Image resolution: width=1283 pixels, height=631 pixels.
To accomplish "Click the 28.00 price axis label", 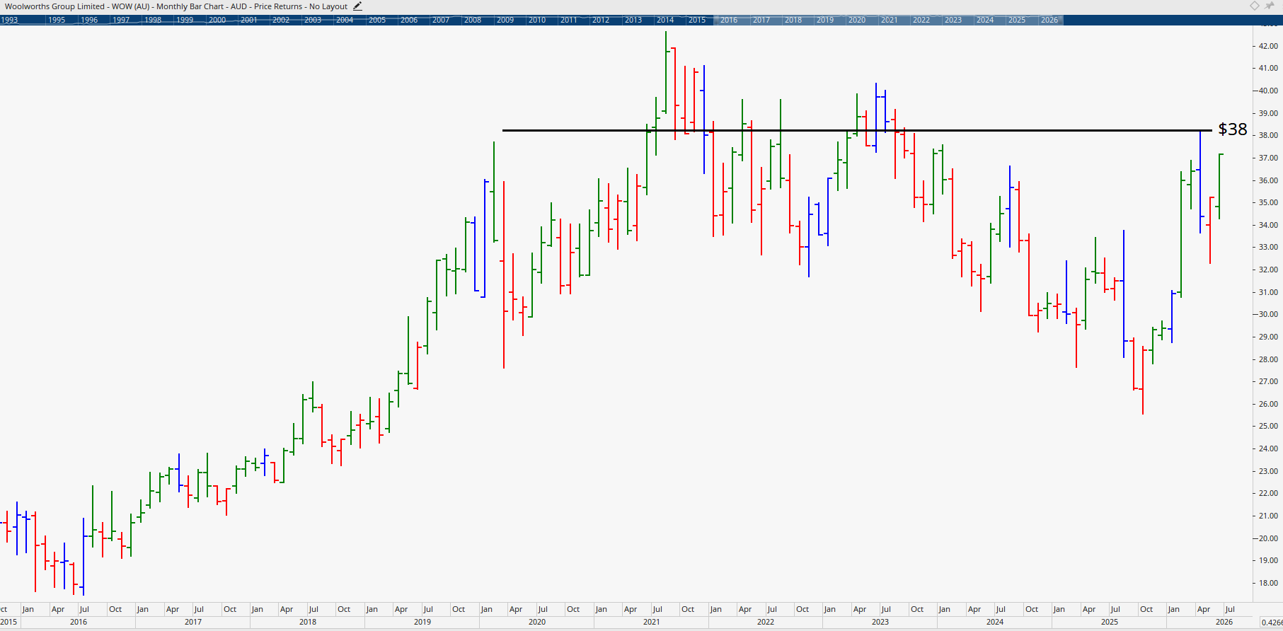I will click(1268, 360).
